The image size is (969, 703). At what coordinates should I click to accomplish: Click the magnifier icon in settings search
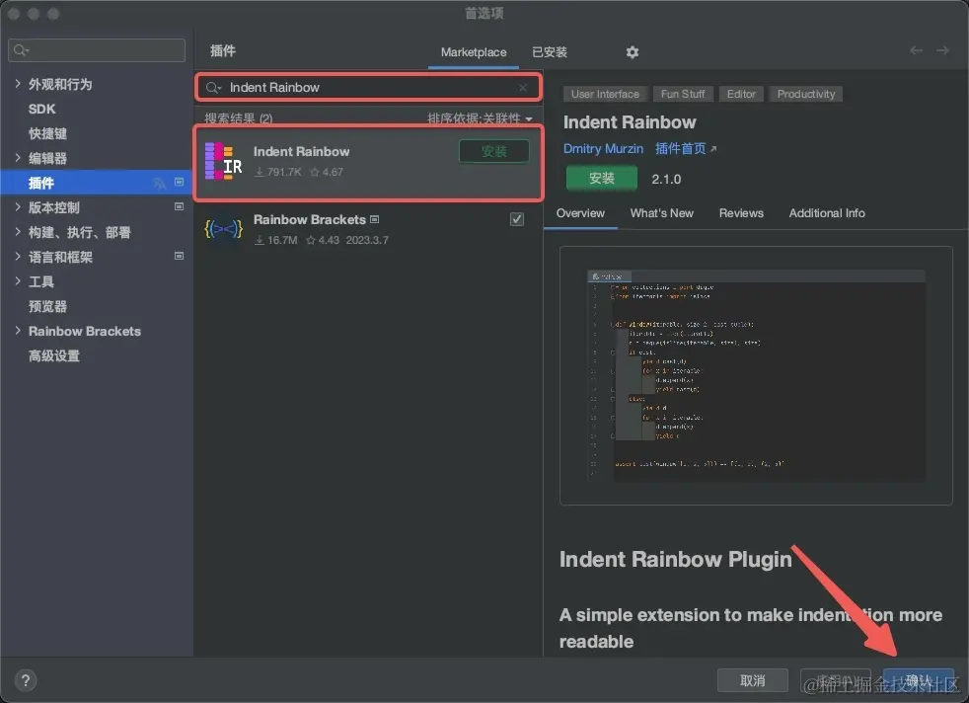coord(19,50)
